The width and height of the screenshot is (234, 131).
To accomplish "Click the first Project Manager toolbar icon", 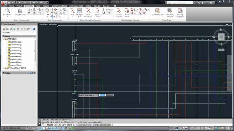I will 4,29.
